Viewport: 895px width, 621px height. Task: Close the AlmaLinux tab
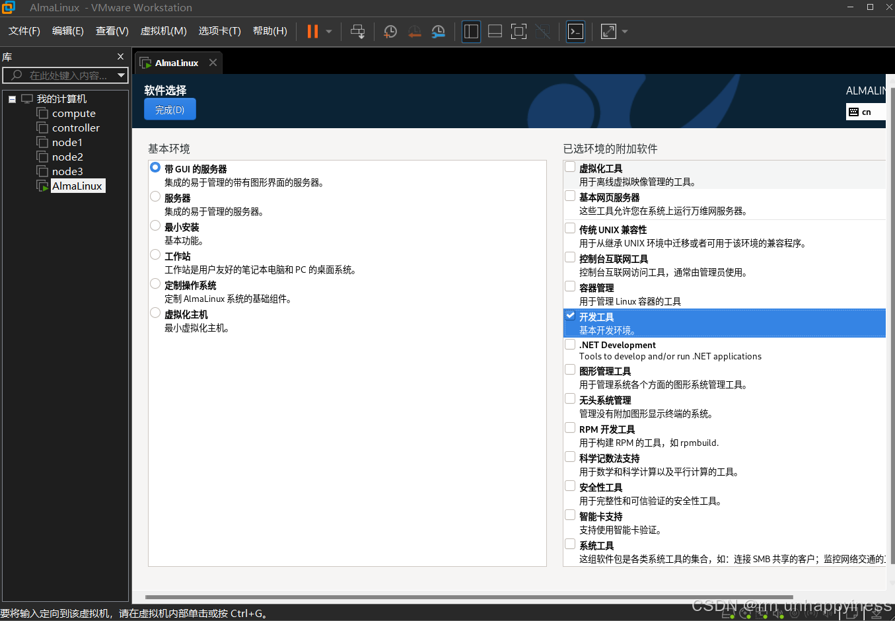[x=213, y=62]
